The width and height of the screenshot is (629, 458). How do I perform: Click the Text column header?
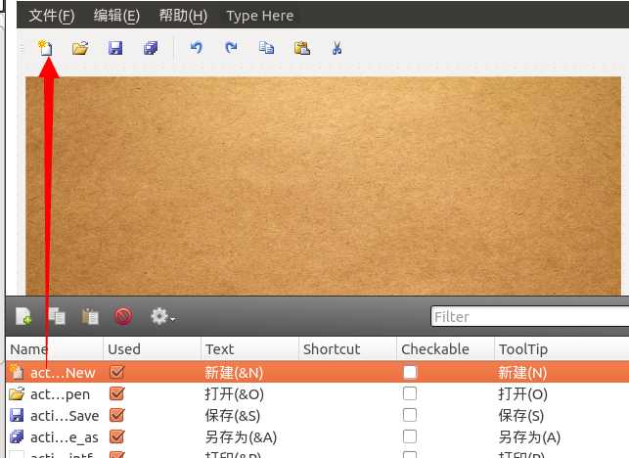click(249, 349)
